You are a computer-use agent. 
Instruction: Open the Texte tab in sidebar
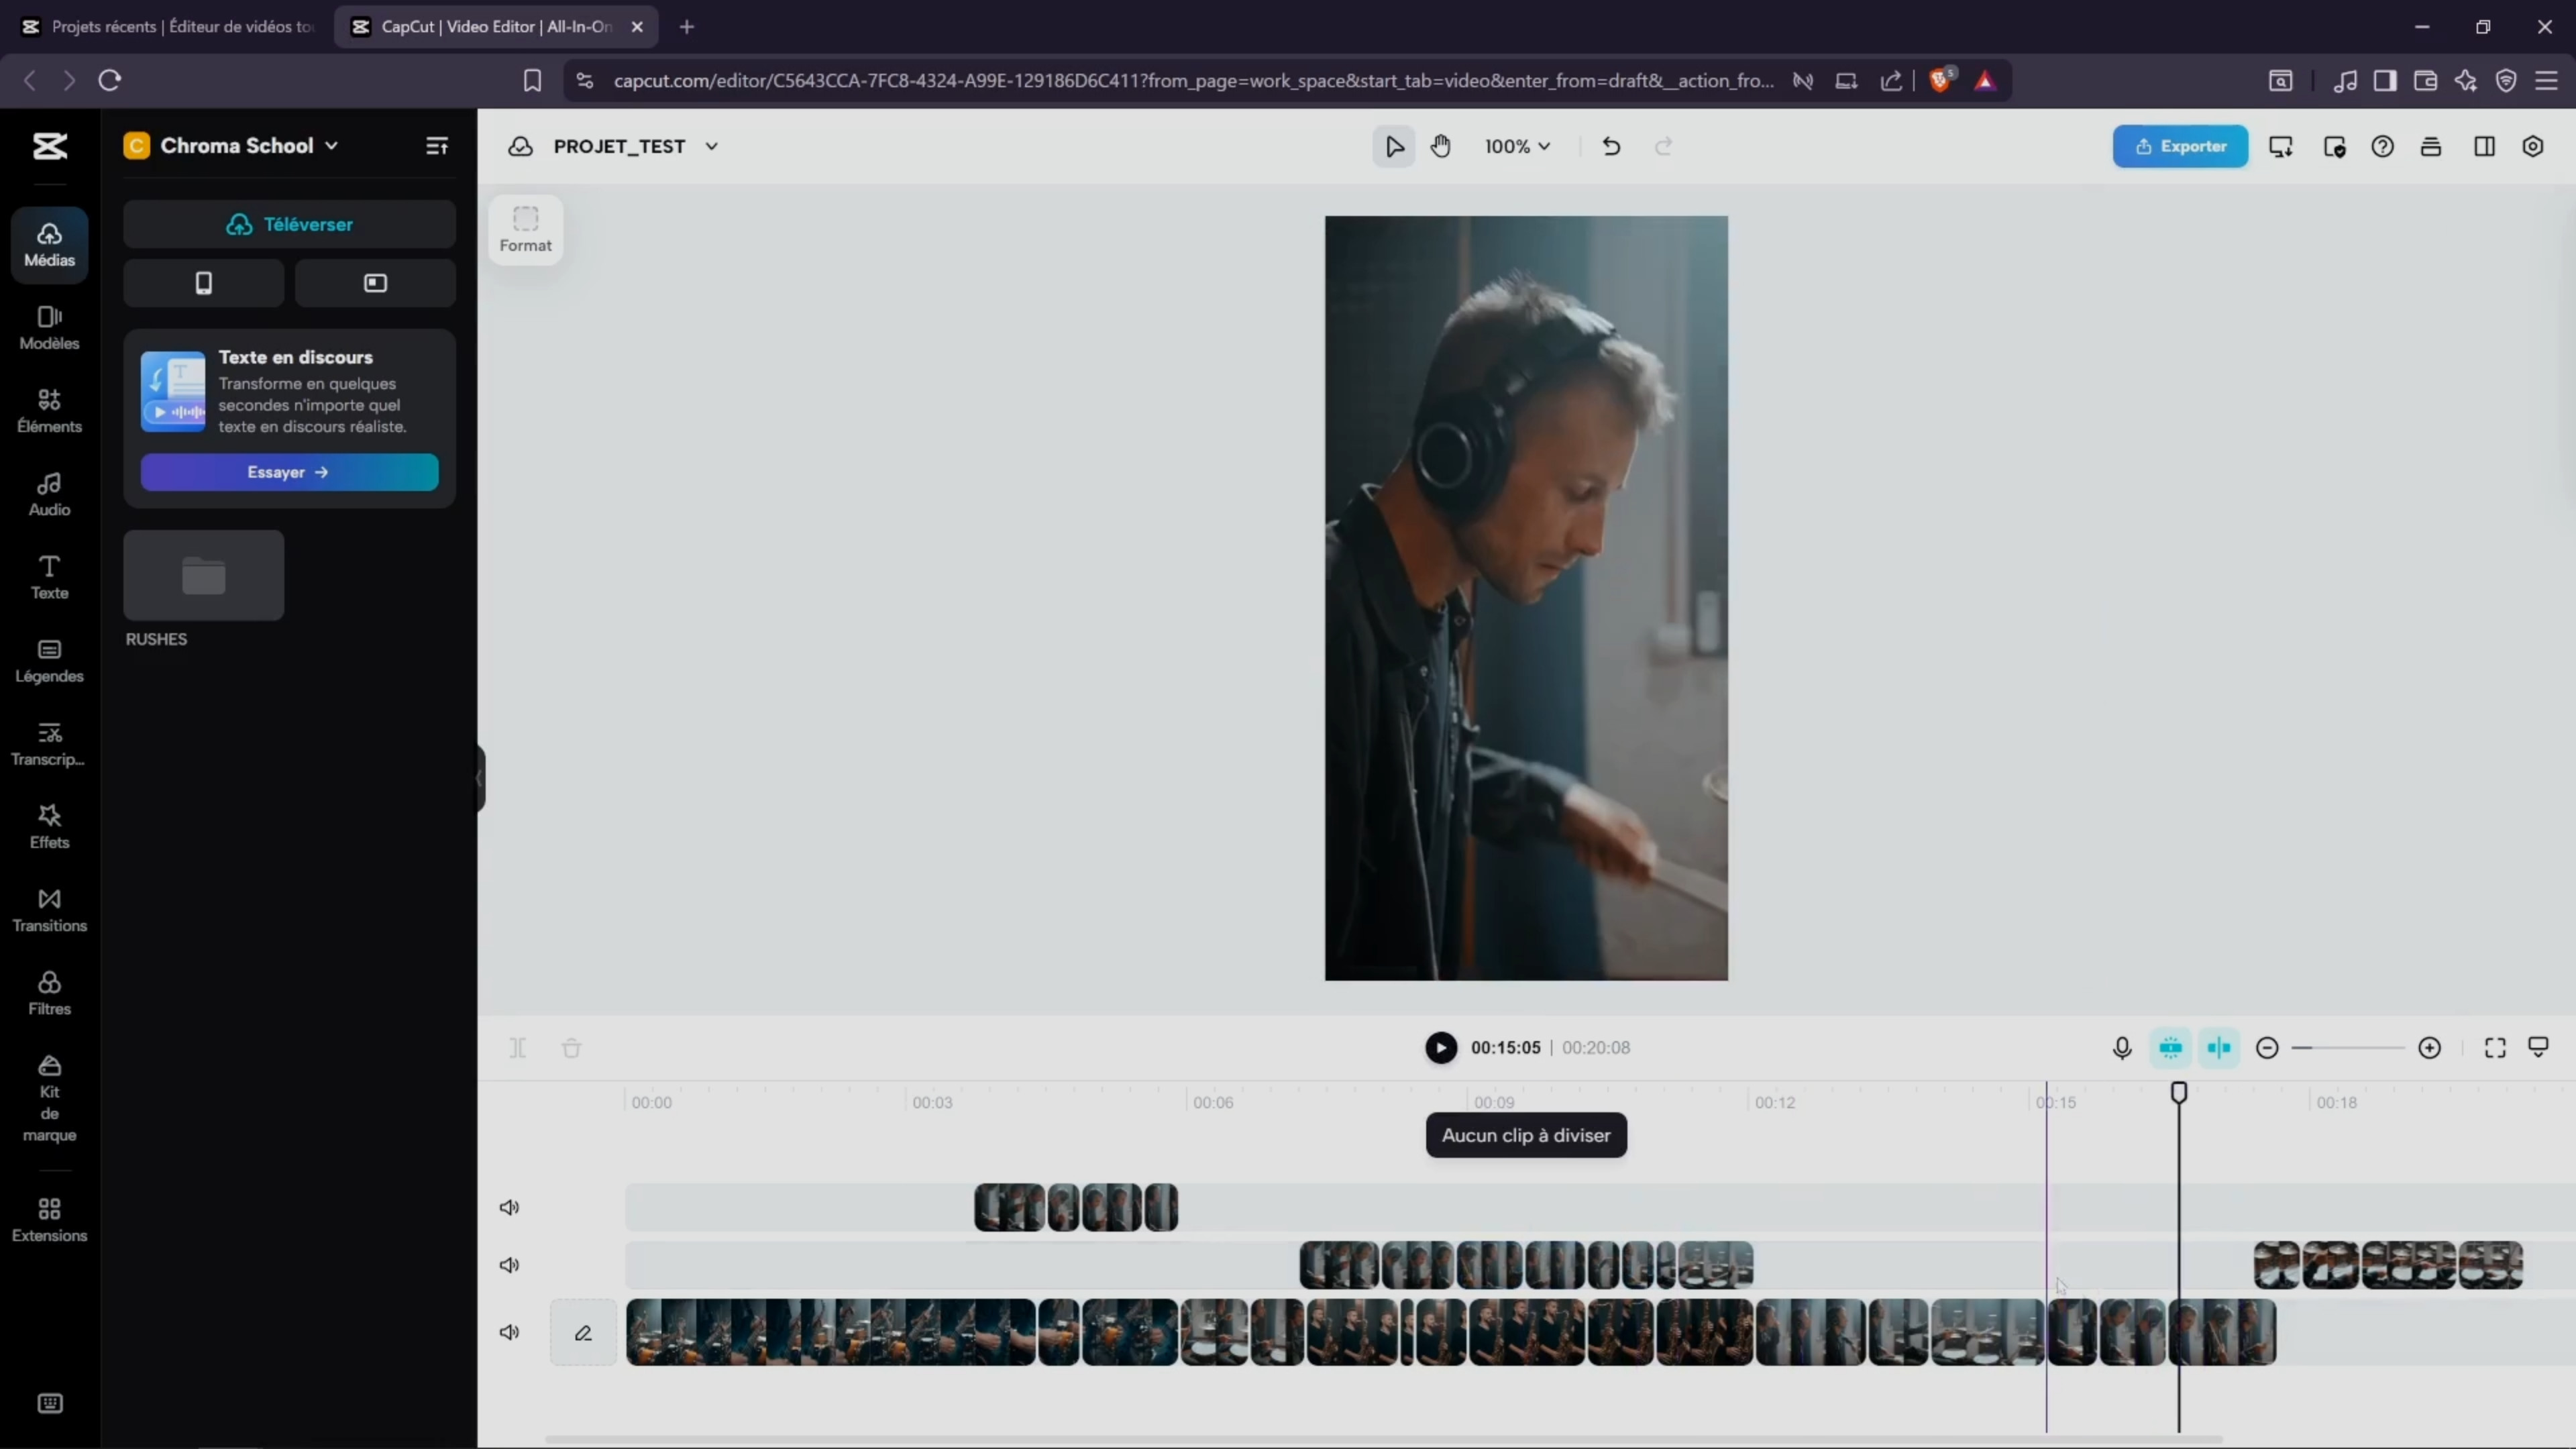click(x=49, y=577)
